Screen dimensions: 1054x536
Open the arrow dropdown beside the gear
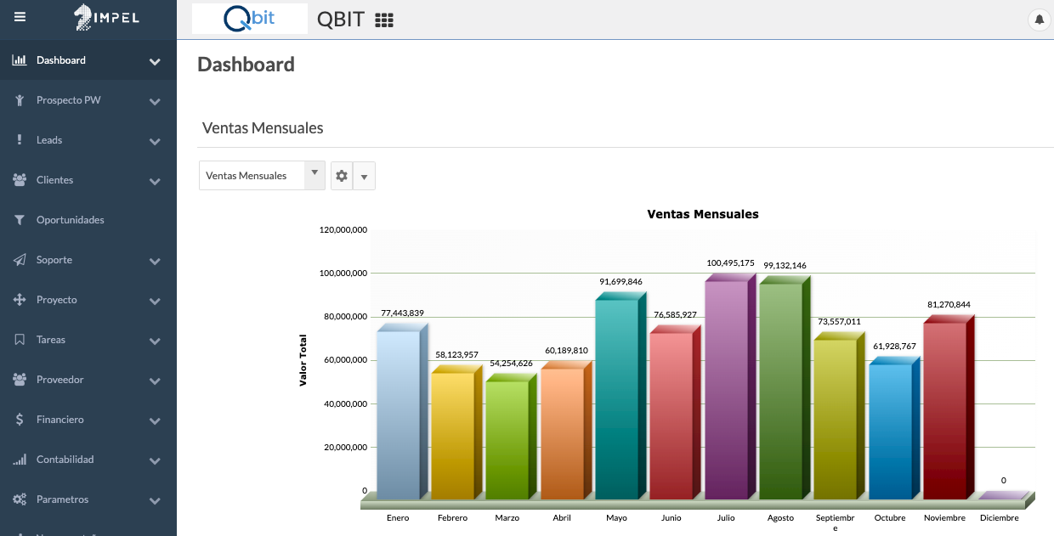(x=364, y=177)
